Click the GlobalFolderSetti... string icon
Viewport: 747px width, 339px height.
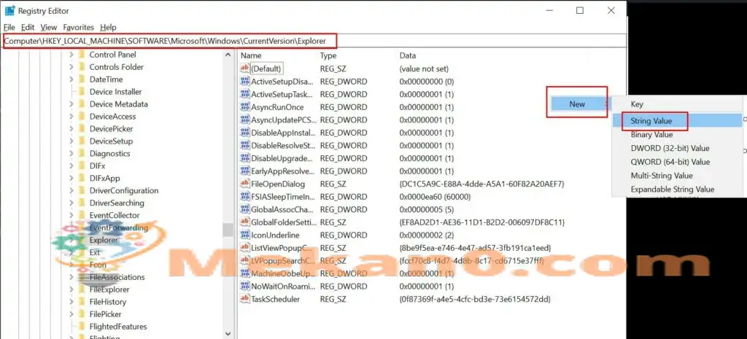245,222
